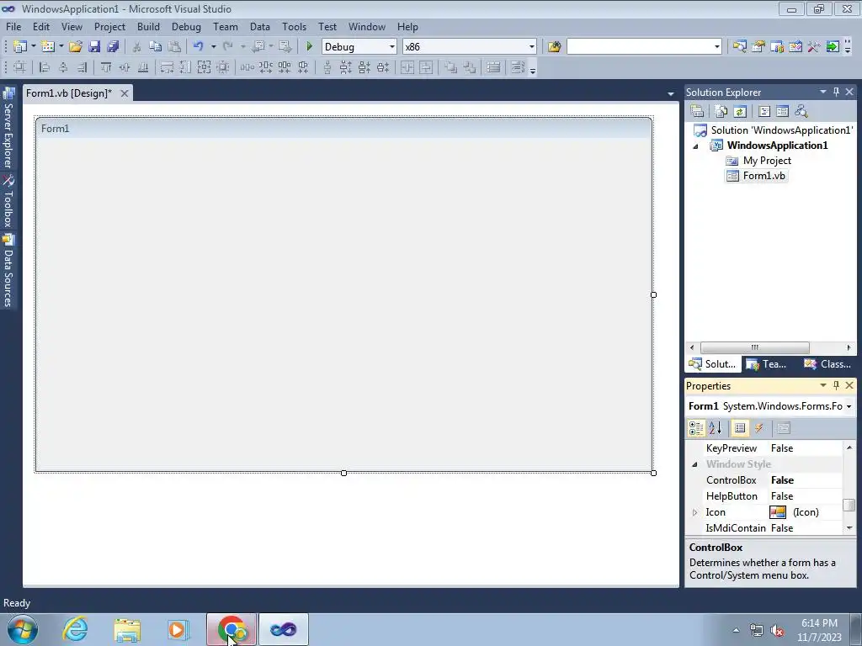862x646 pixels.
Task: Expand the Icon property row
Action: tap(694, 512)
